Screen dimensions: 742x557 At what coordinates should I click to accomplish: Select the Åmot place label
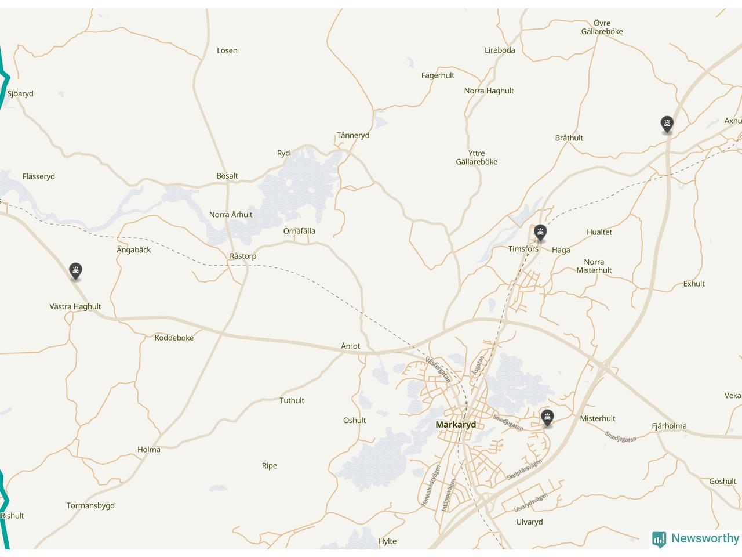(x=350, y=346)
